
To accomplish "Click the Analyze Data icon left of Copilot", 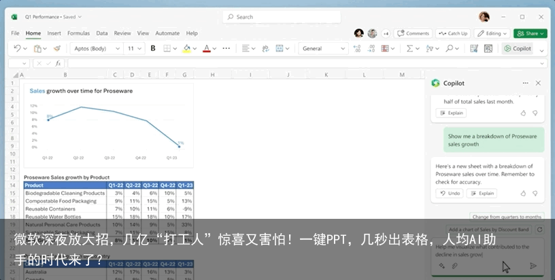I will (488, 48).
